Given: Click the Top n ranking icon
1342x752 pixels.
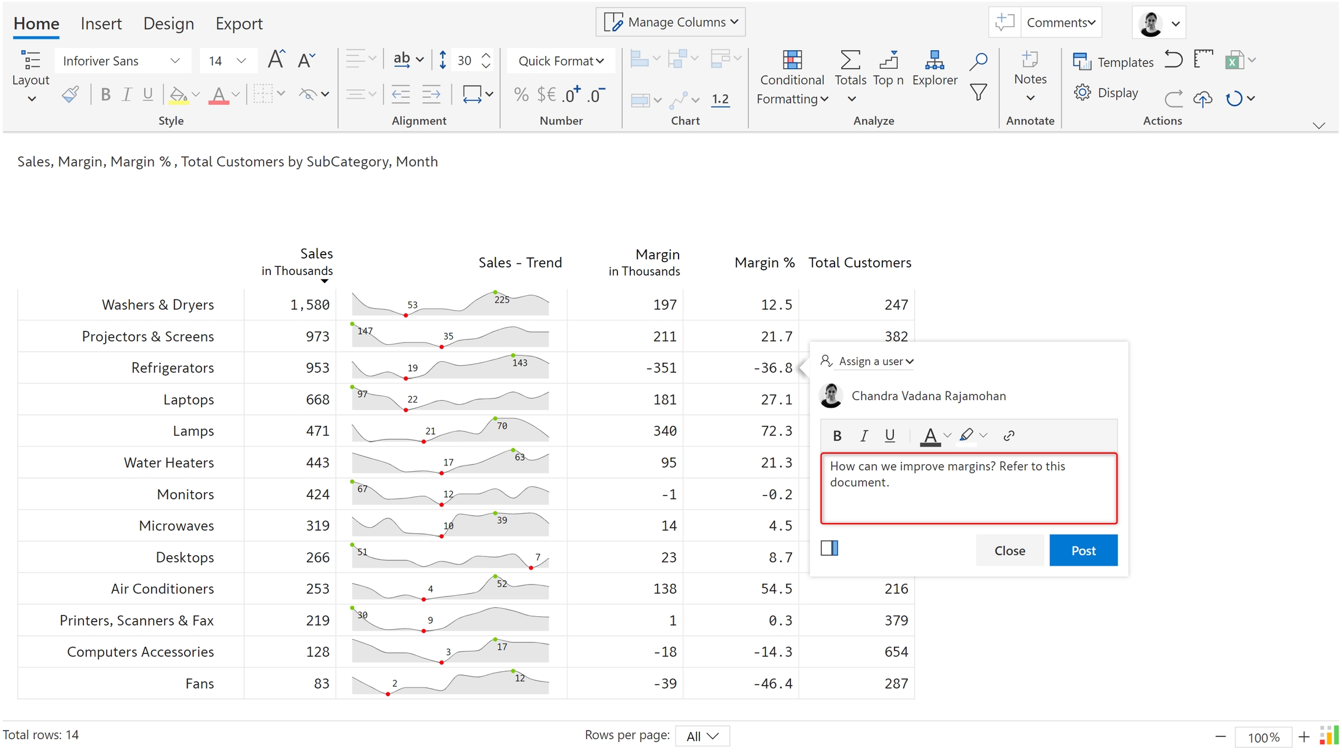Looking at the screenshot, I should pyautogui.click(x=888, y=61).
